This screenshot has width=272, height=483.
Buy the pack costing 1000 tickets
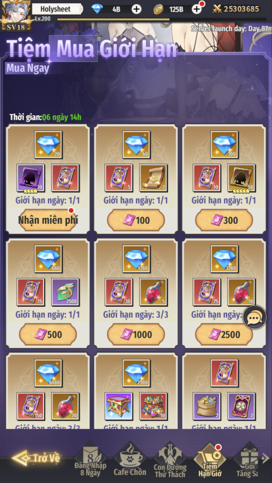point(136,335)
